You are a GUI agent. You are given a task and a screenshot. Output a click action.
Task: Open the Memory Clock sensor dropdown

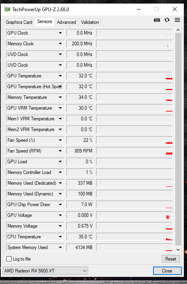click(x=60, y=44)
